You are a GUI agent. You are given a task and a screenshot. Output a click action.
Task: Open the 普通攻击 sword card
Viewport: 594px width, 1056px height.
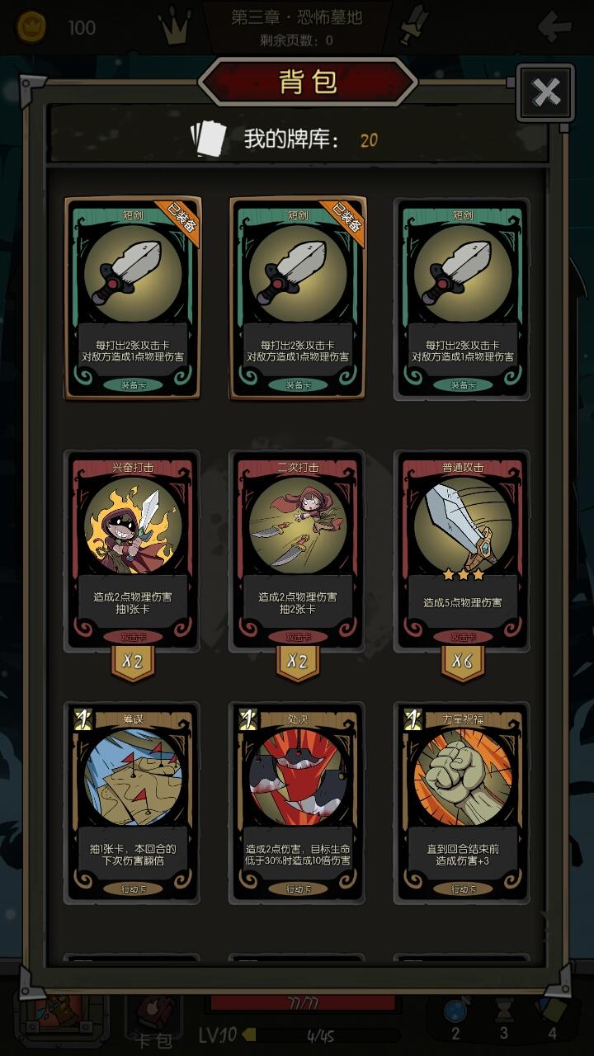click(x=463, y=550)
